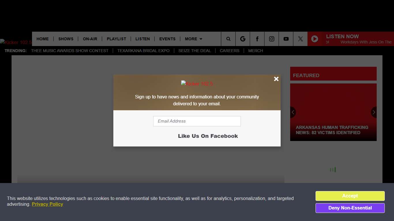Select the Playlist menu item
Screen dimensions: 394x221
click(x=116, y=39)
